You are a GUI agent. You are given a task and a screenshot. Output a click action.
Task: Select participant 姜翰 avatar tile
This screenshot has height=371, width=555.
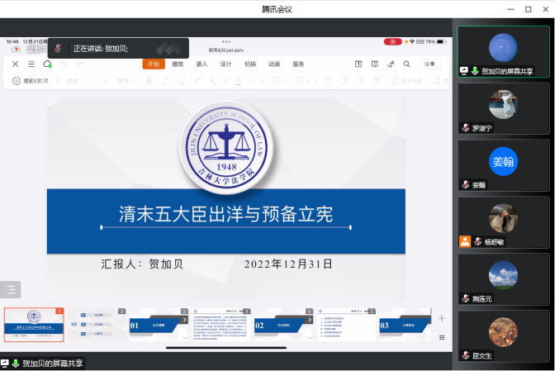(503, 165)
